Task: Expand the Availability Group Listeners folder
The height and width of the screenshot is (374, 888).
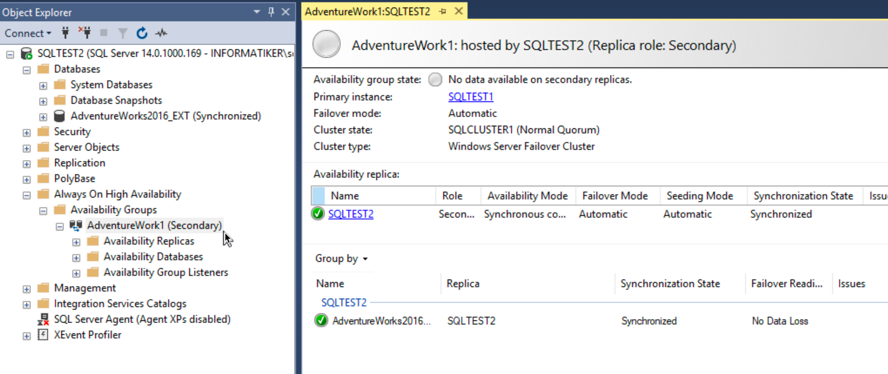Action: [x=76, y=274]
